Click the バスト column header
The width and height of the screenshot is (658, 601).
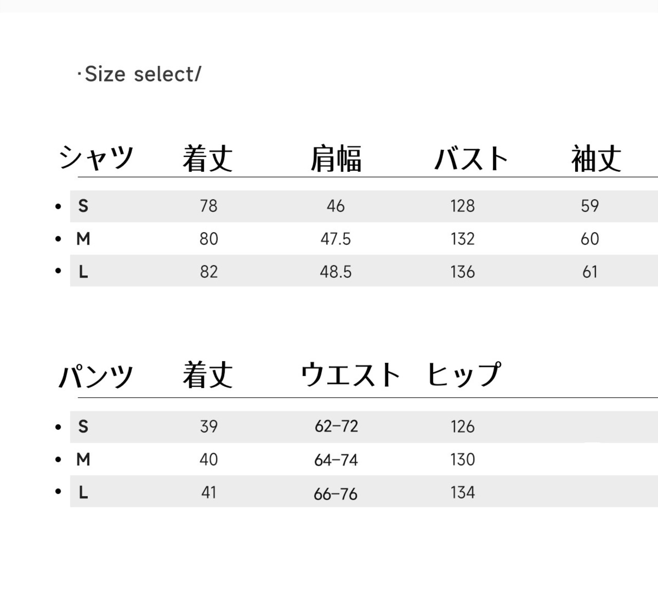[x=471, y=158]
